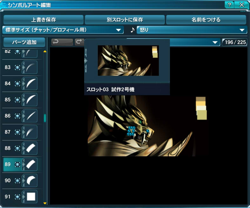Click the left arrow tab on slot popup

pos(86,61)
